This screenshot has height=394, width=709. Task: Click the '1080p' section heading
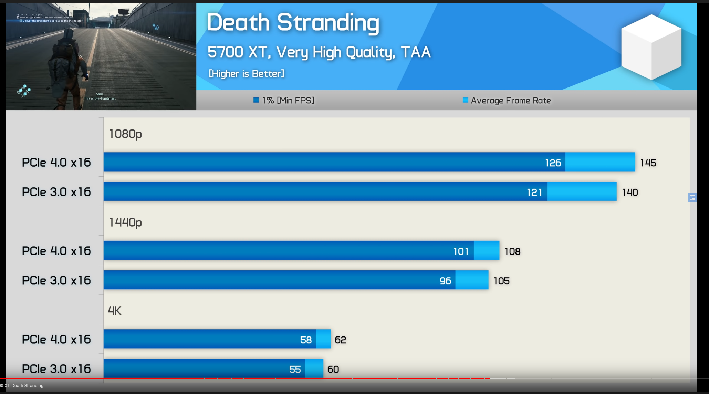pos(125,134)
